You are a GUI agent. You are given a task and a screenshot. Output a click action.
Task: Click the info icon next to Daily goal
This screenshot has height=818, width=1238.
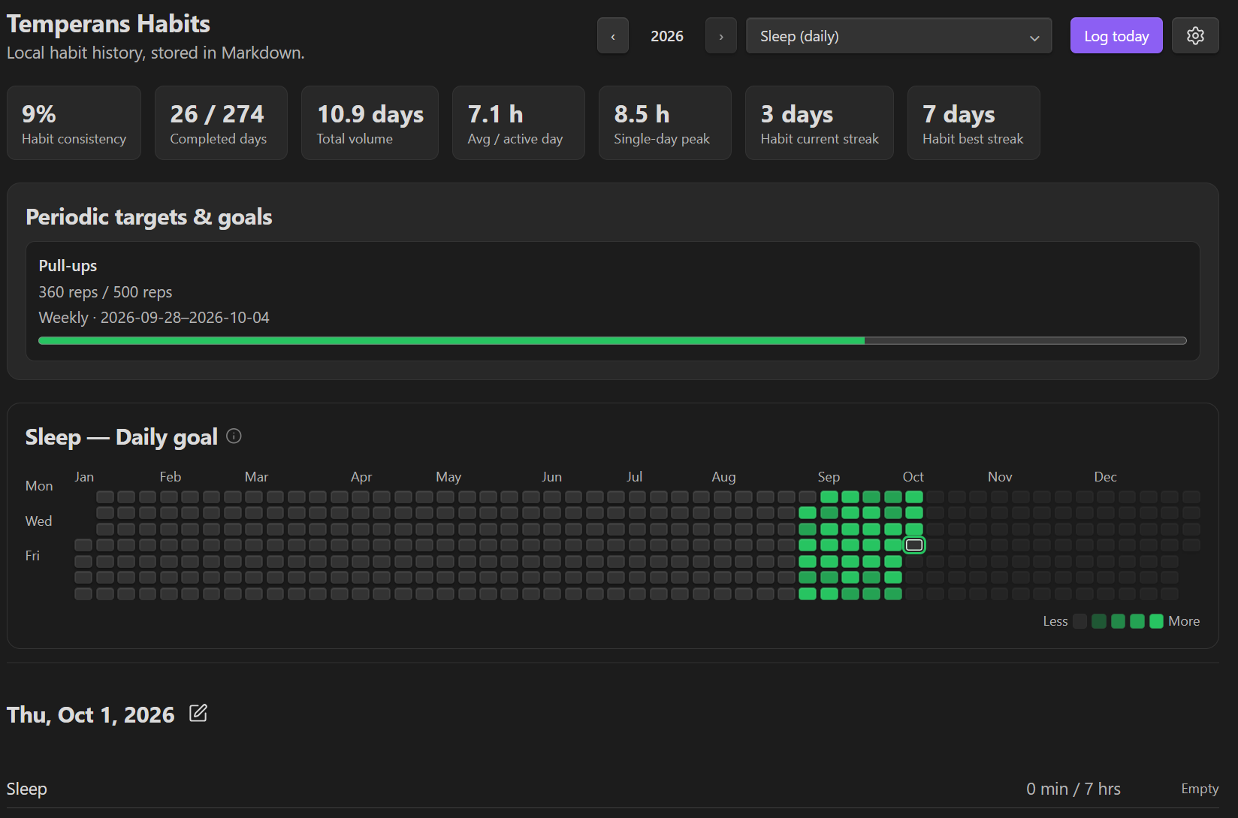[x=234, y=436]
